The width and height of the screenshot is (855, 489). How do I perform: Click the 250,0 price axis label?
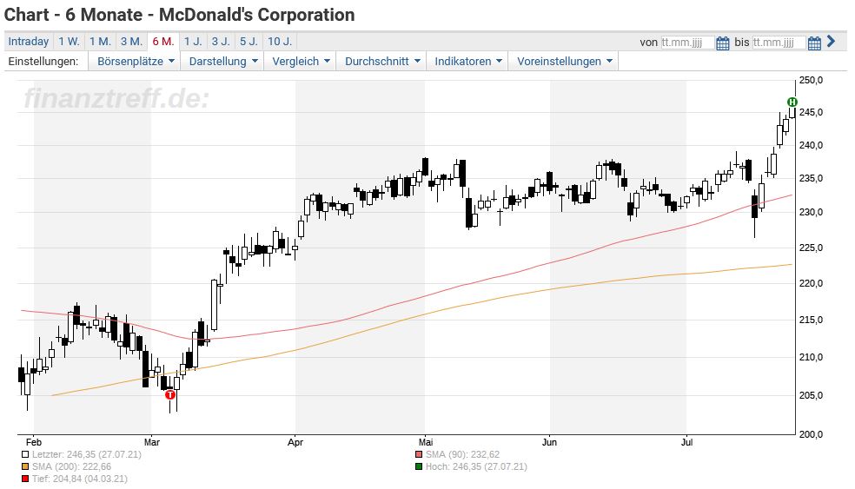point(811,80)
